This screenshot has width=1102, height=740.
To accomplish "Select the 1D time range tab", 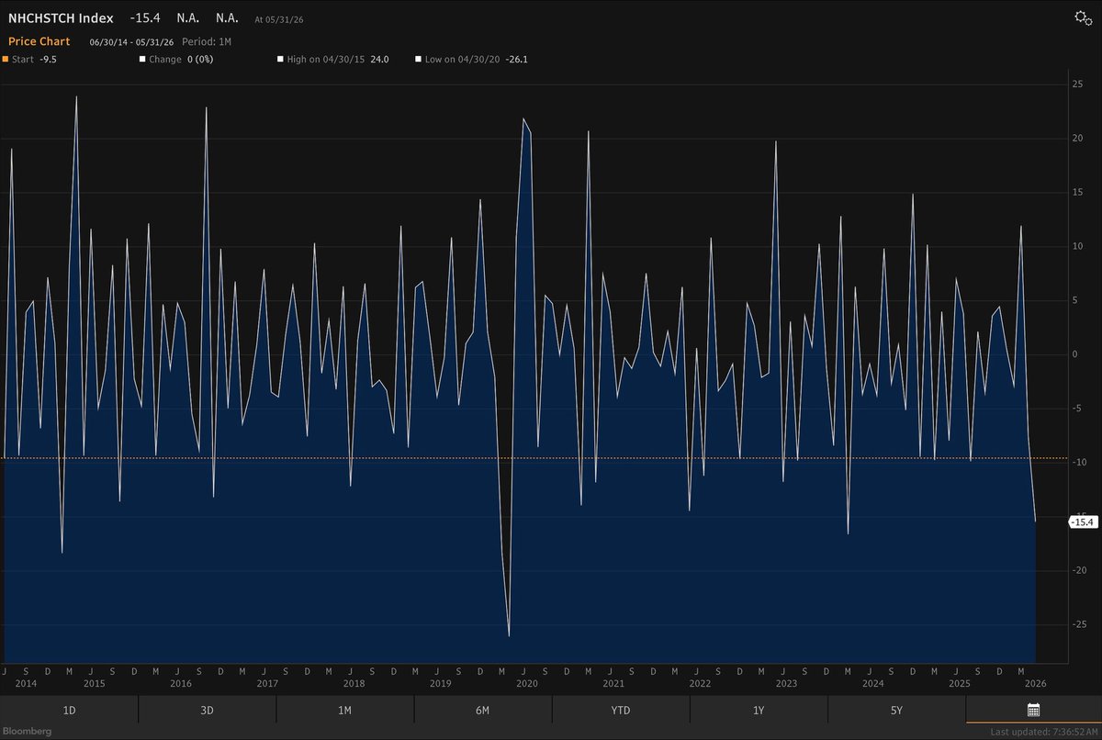I will pos(69,710).
